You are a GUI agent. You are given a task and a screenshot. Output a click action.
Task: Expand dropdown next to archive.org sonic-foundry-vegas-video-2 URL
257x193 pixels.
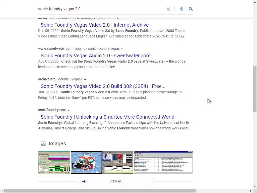pyautogui.click(x=118, y=18)
